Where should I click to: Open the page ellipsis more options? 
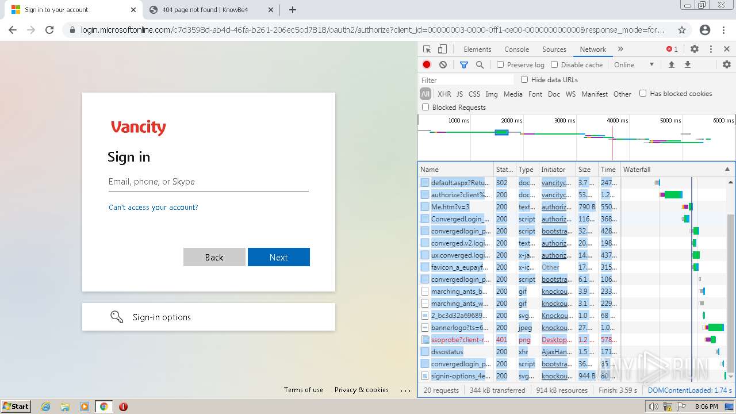point(405,390)
